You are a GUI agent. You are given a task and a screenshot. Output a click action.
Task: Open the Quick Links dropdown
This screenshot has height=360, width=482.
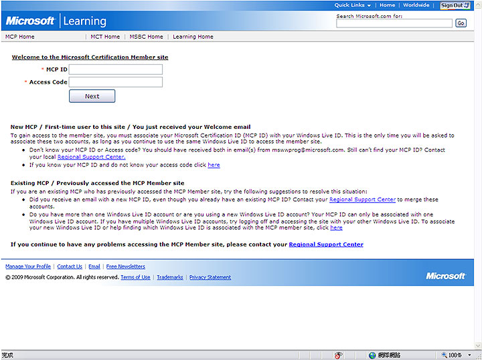pos(352,5)
